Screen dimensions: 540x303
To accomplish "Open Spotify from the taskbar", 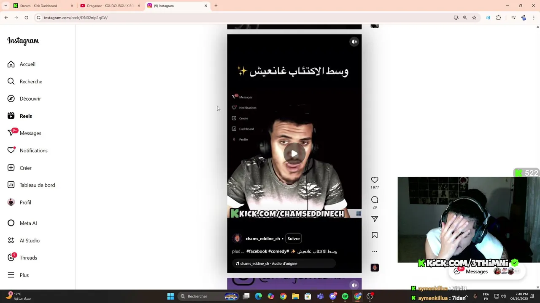I will [x=345, y=296].
